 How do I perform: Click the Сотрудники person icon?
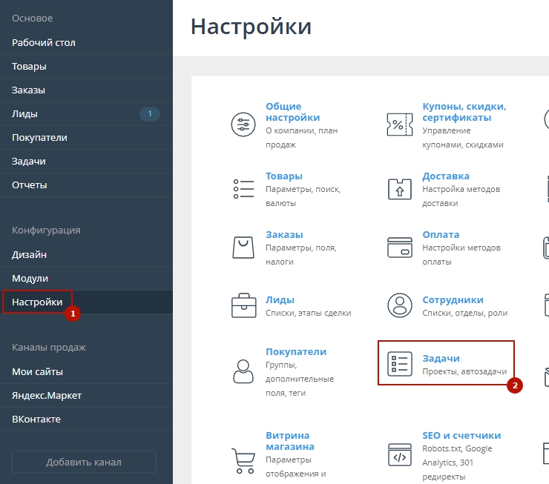[399, 305]
